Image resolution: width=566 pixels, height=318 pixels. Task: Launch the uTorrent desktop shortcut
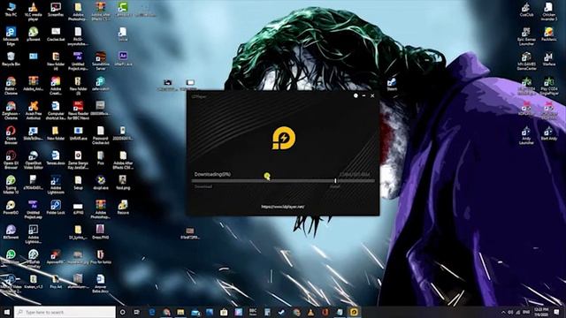(x=34, y=34)
